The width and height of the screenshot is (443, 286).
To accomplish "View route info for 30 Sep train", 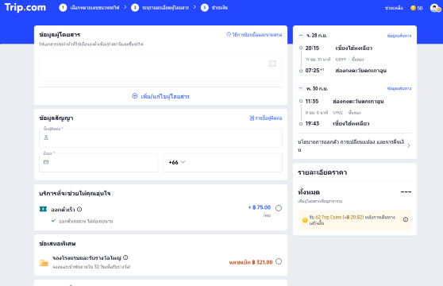I will (x=399, y=88).
